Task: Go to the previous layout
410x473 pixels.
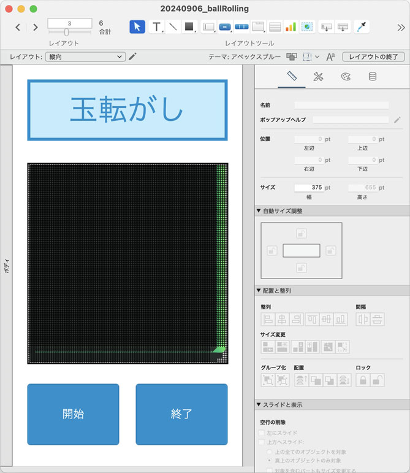Action: click(x=18, y=28)
